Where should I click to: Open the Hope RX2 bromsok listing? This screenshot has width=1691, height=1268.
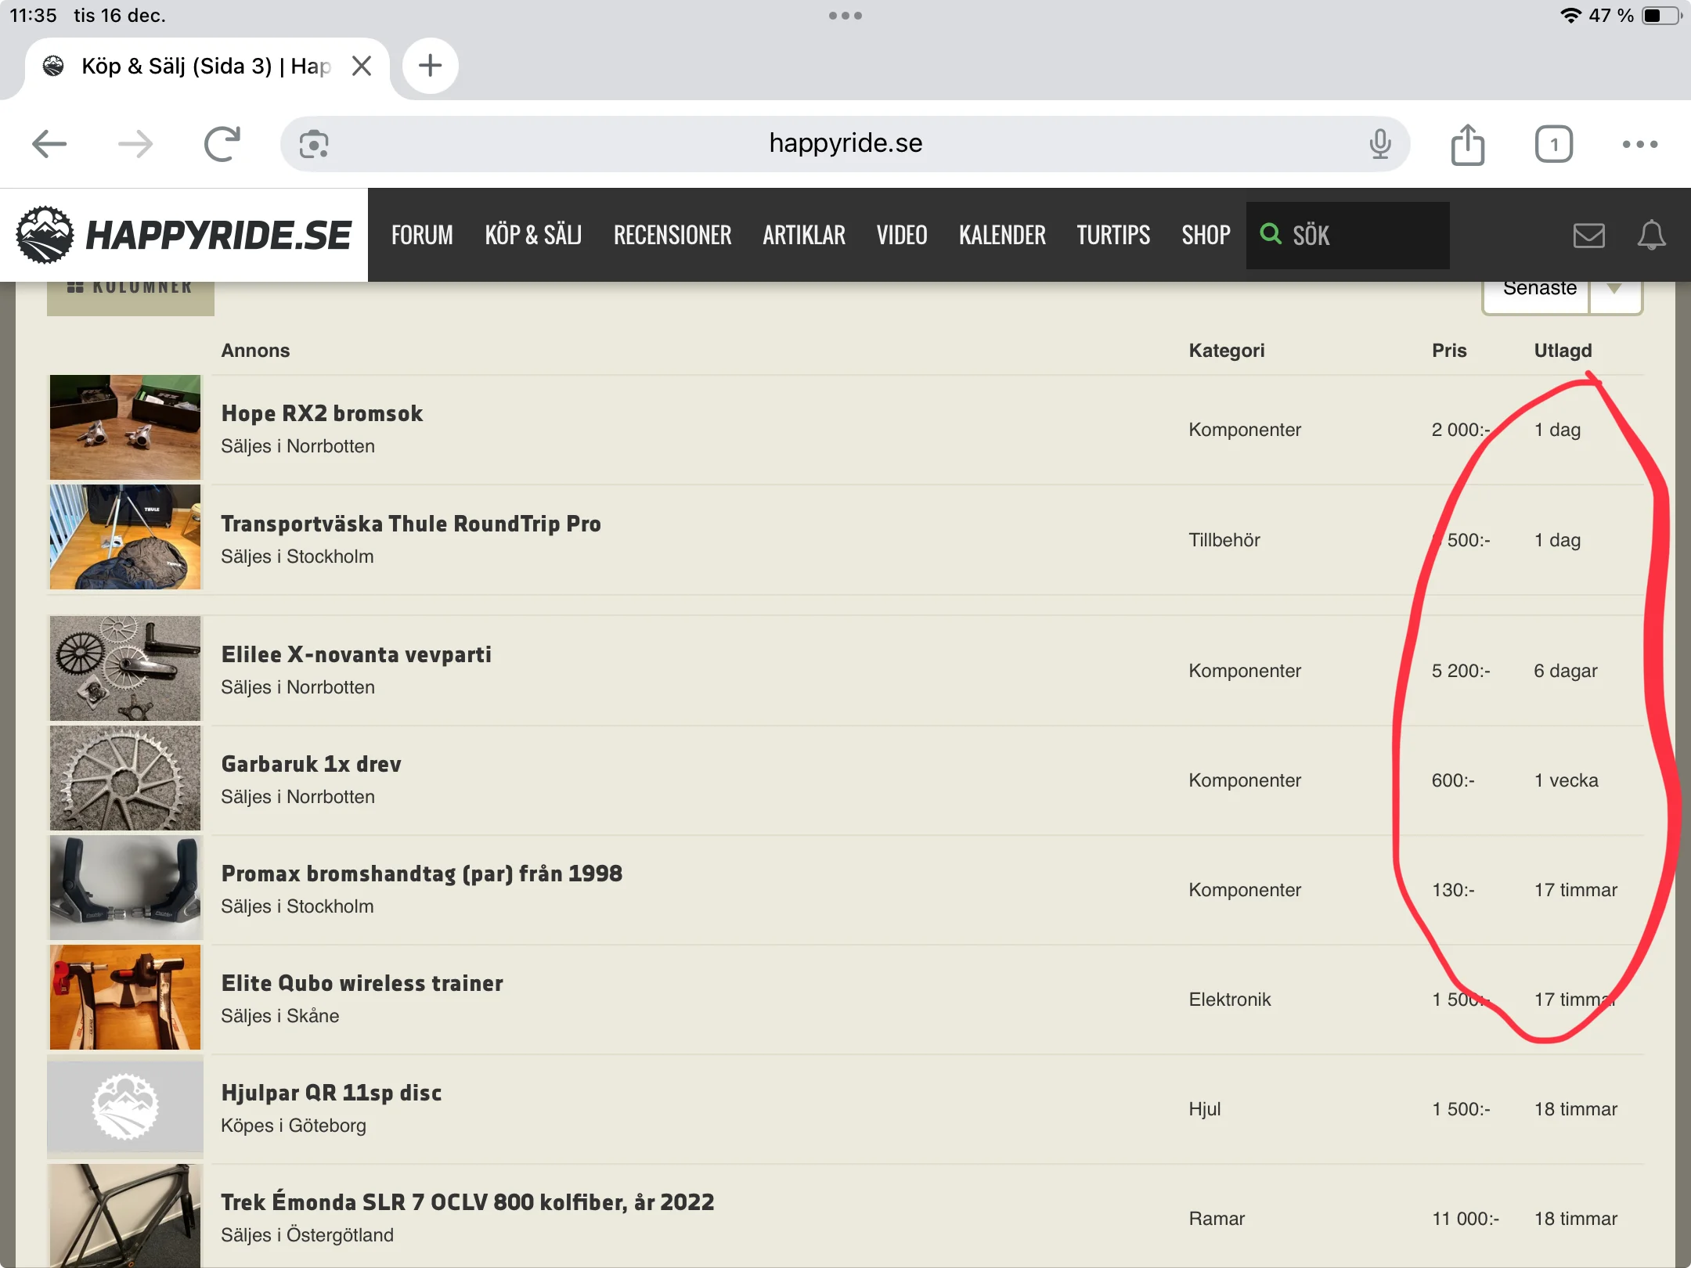point(322,413)
